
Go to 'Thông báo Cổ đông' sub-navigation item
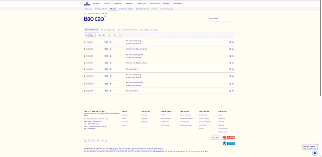point(142,9)
